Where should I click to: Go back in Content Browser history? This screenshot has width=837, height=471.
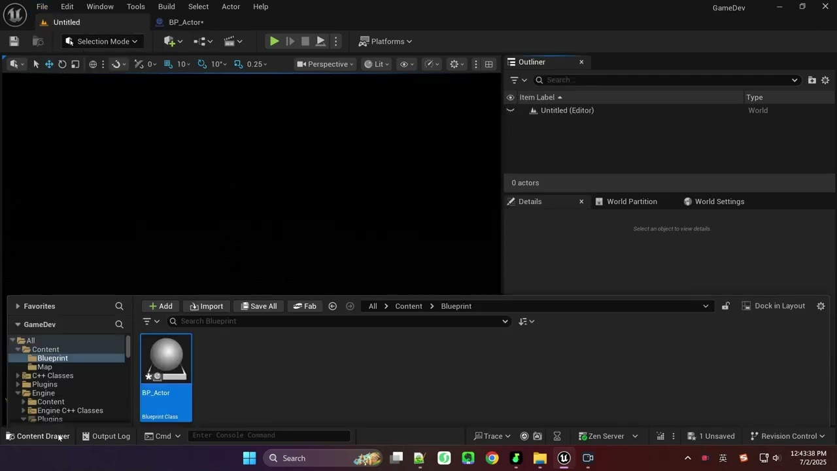[332, 306]
